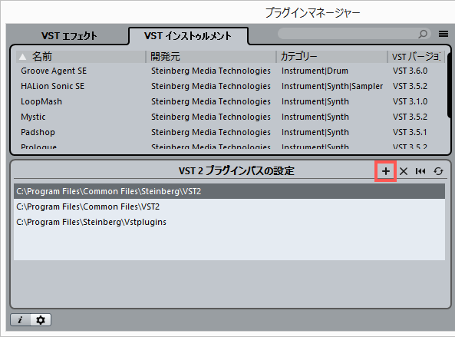This screenshot has width=455, height=337.
Task: Remove the selected VST 2 path
Action: 404,171
